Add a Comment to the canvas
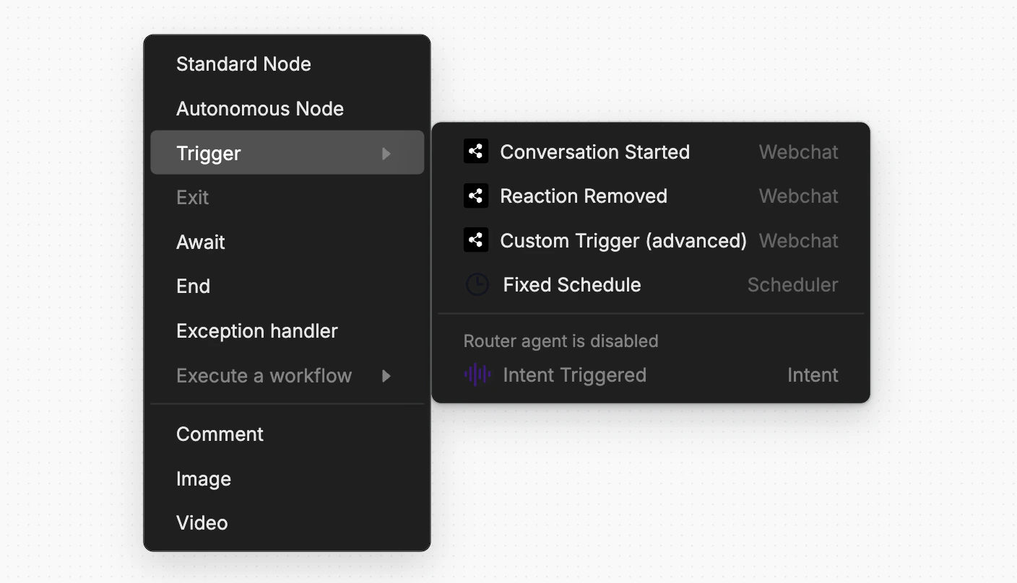The height and width of the screenshot is (583, 1017). (287, 434)
